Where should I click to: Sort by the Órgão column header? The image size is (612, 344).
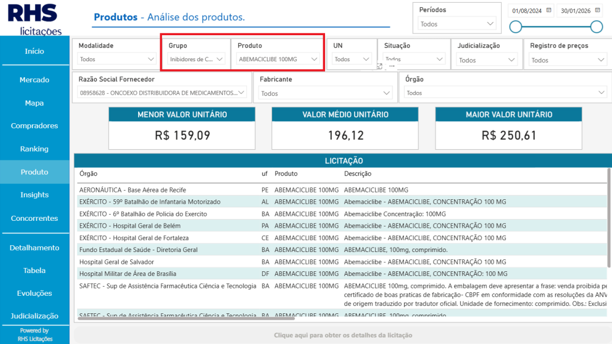[x=88, y=174]
